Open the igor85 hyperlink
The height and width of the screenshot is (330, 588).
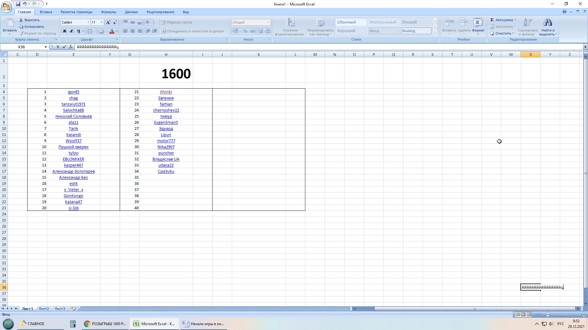(73, 92)
